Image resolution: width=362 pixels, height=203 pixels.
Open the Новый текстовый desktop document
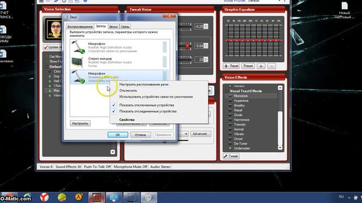[x=344, y=10]
